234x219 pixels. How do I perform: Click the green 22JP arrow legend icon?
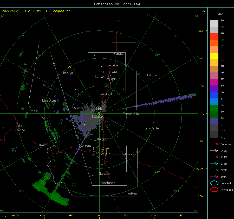[x=214, y=170]
